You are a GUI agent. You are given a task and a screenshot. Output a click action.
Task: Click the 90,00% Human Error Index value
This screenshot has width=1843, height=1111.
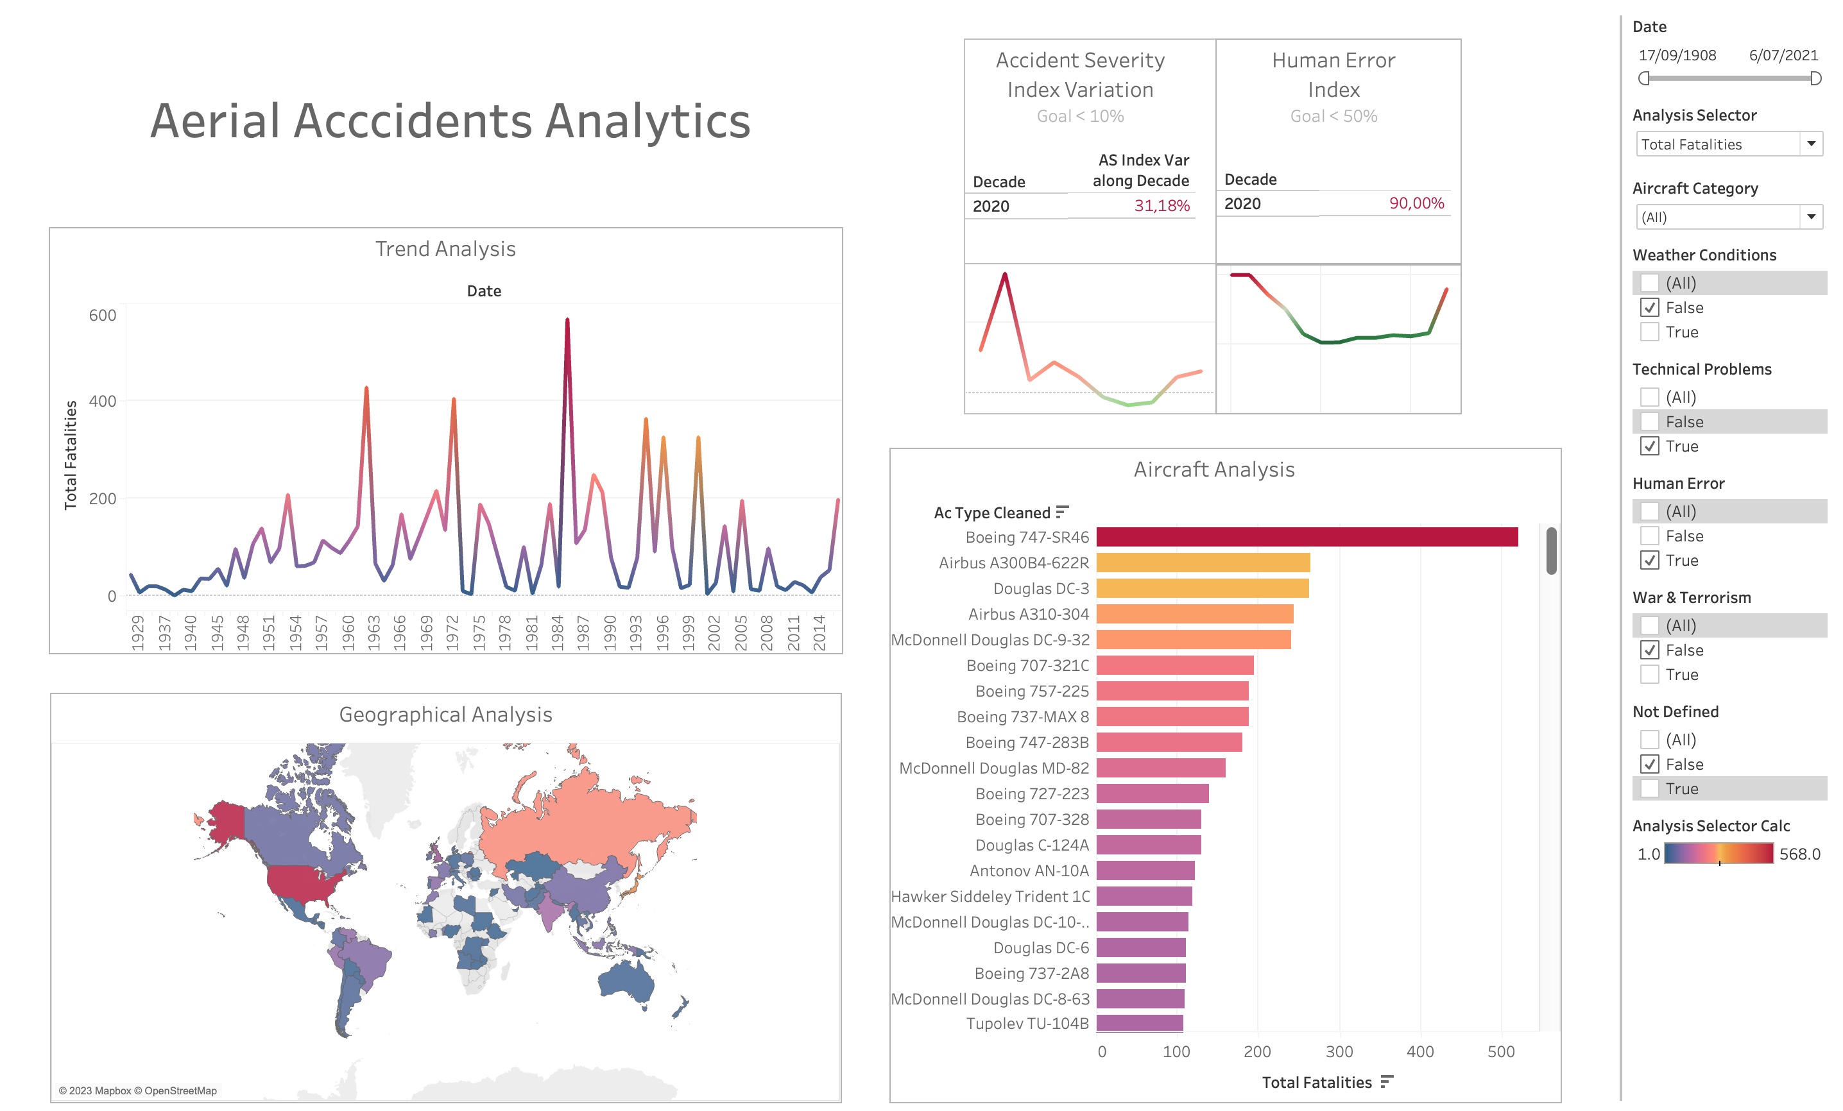click(x=1416, y=203)
